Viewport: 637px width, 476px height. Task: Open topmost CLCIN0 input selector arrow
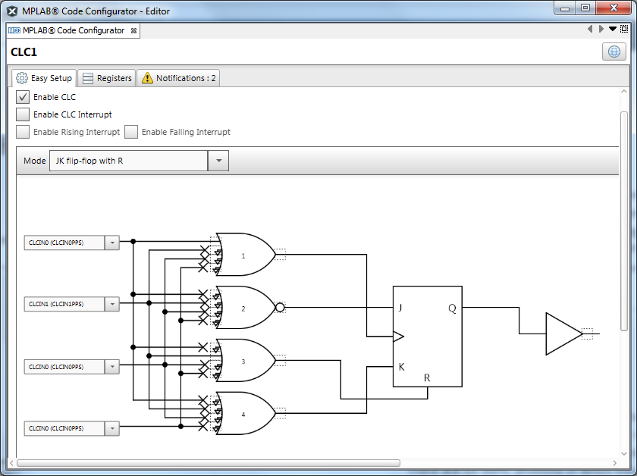point(112,243)
